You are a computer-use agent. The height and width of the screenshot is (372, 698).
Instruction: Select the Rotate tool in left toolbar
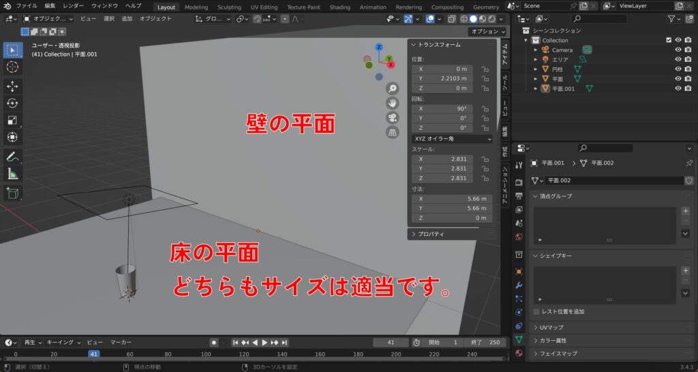pos(13,103)
